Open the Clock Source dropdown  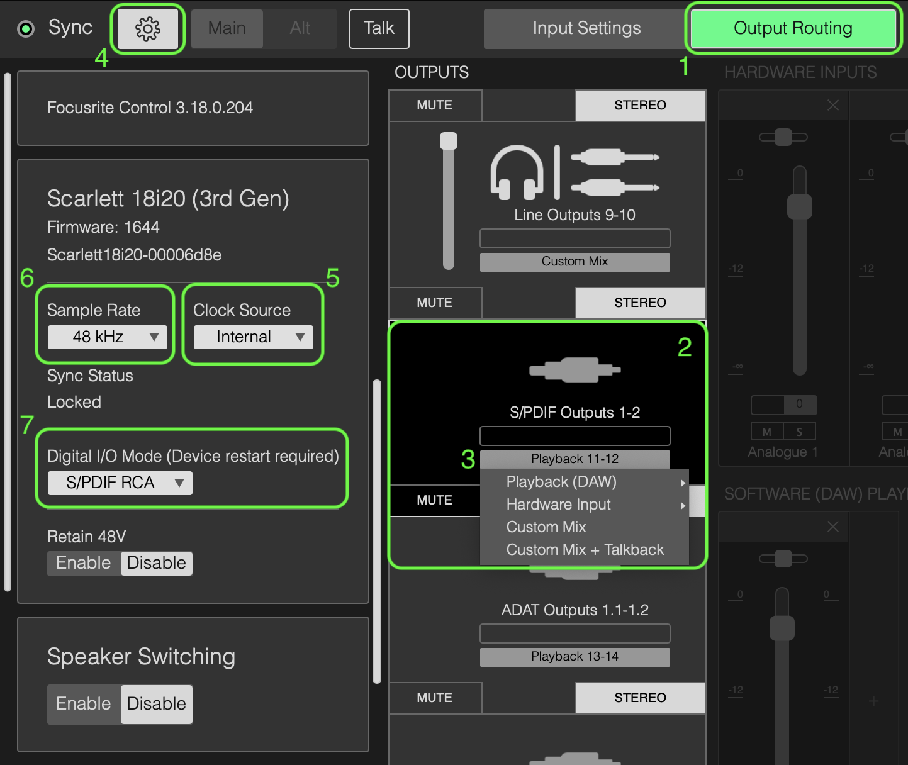point(252,337)
